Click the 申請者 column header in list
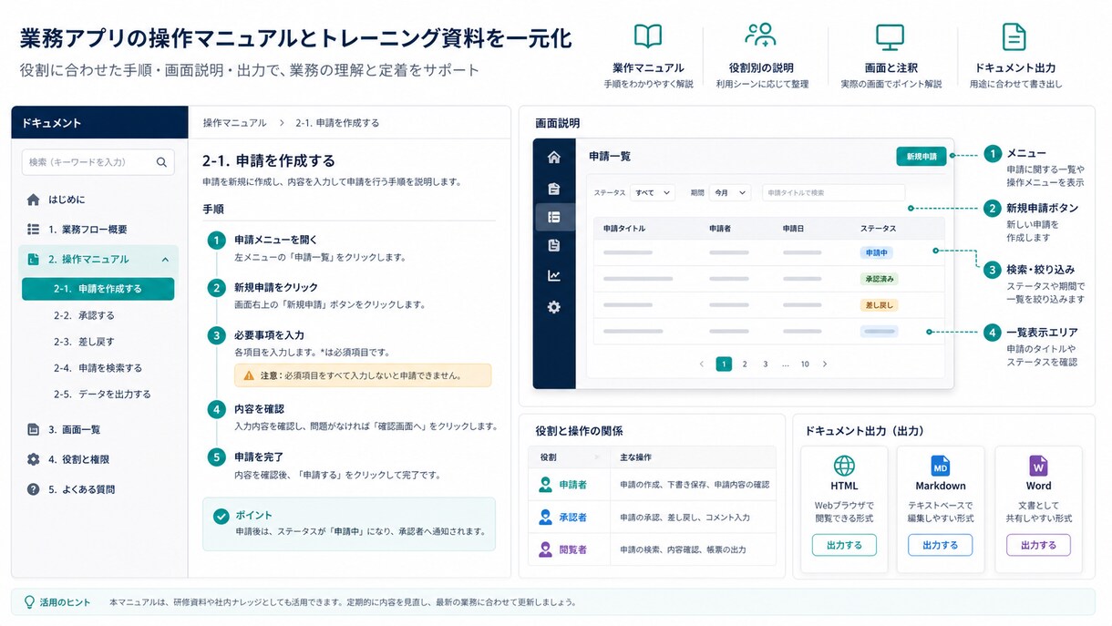The width and height of the screenshot is (1112, 626). (722, 228)
